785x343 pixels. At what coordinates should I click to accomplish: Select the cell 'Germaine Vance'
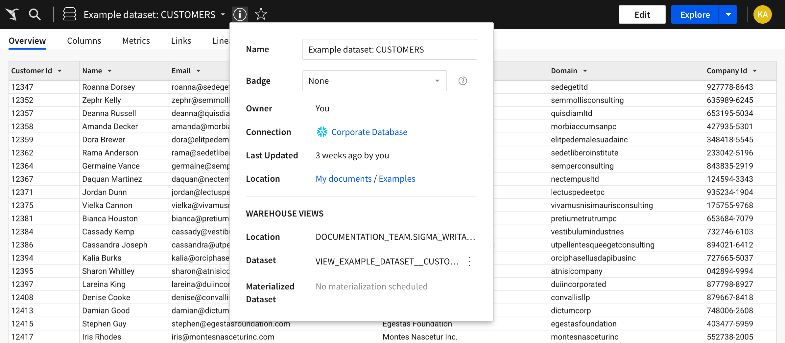[124, 166]
